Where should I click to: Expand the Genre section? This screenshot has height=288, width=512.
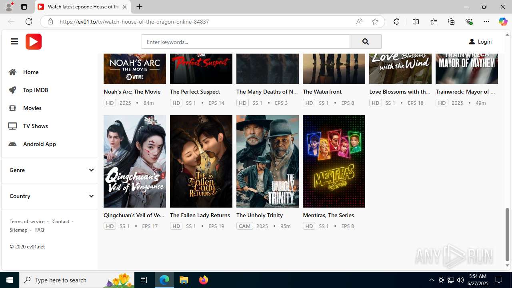click(50, 170)
